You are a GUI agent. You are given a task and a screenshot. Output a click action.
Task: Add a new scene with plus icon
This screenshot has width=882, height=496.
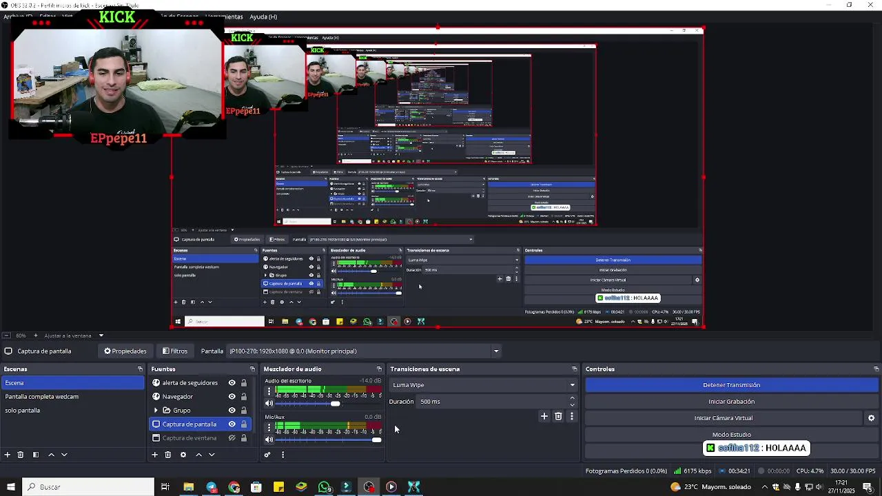[8, 455]
